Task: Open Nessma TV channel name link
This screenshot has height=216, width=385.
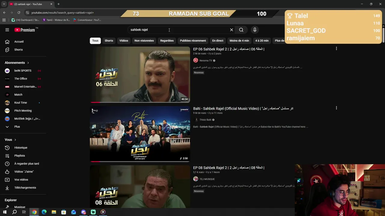Action: tap(206, 61)
